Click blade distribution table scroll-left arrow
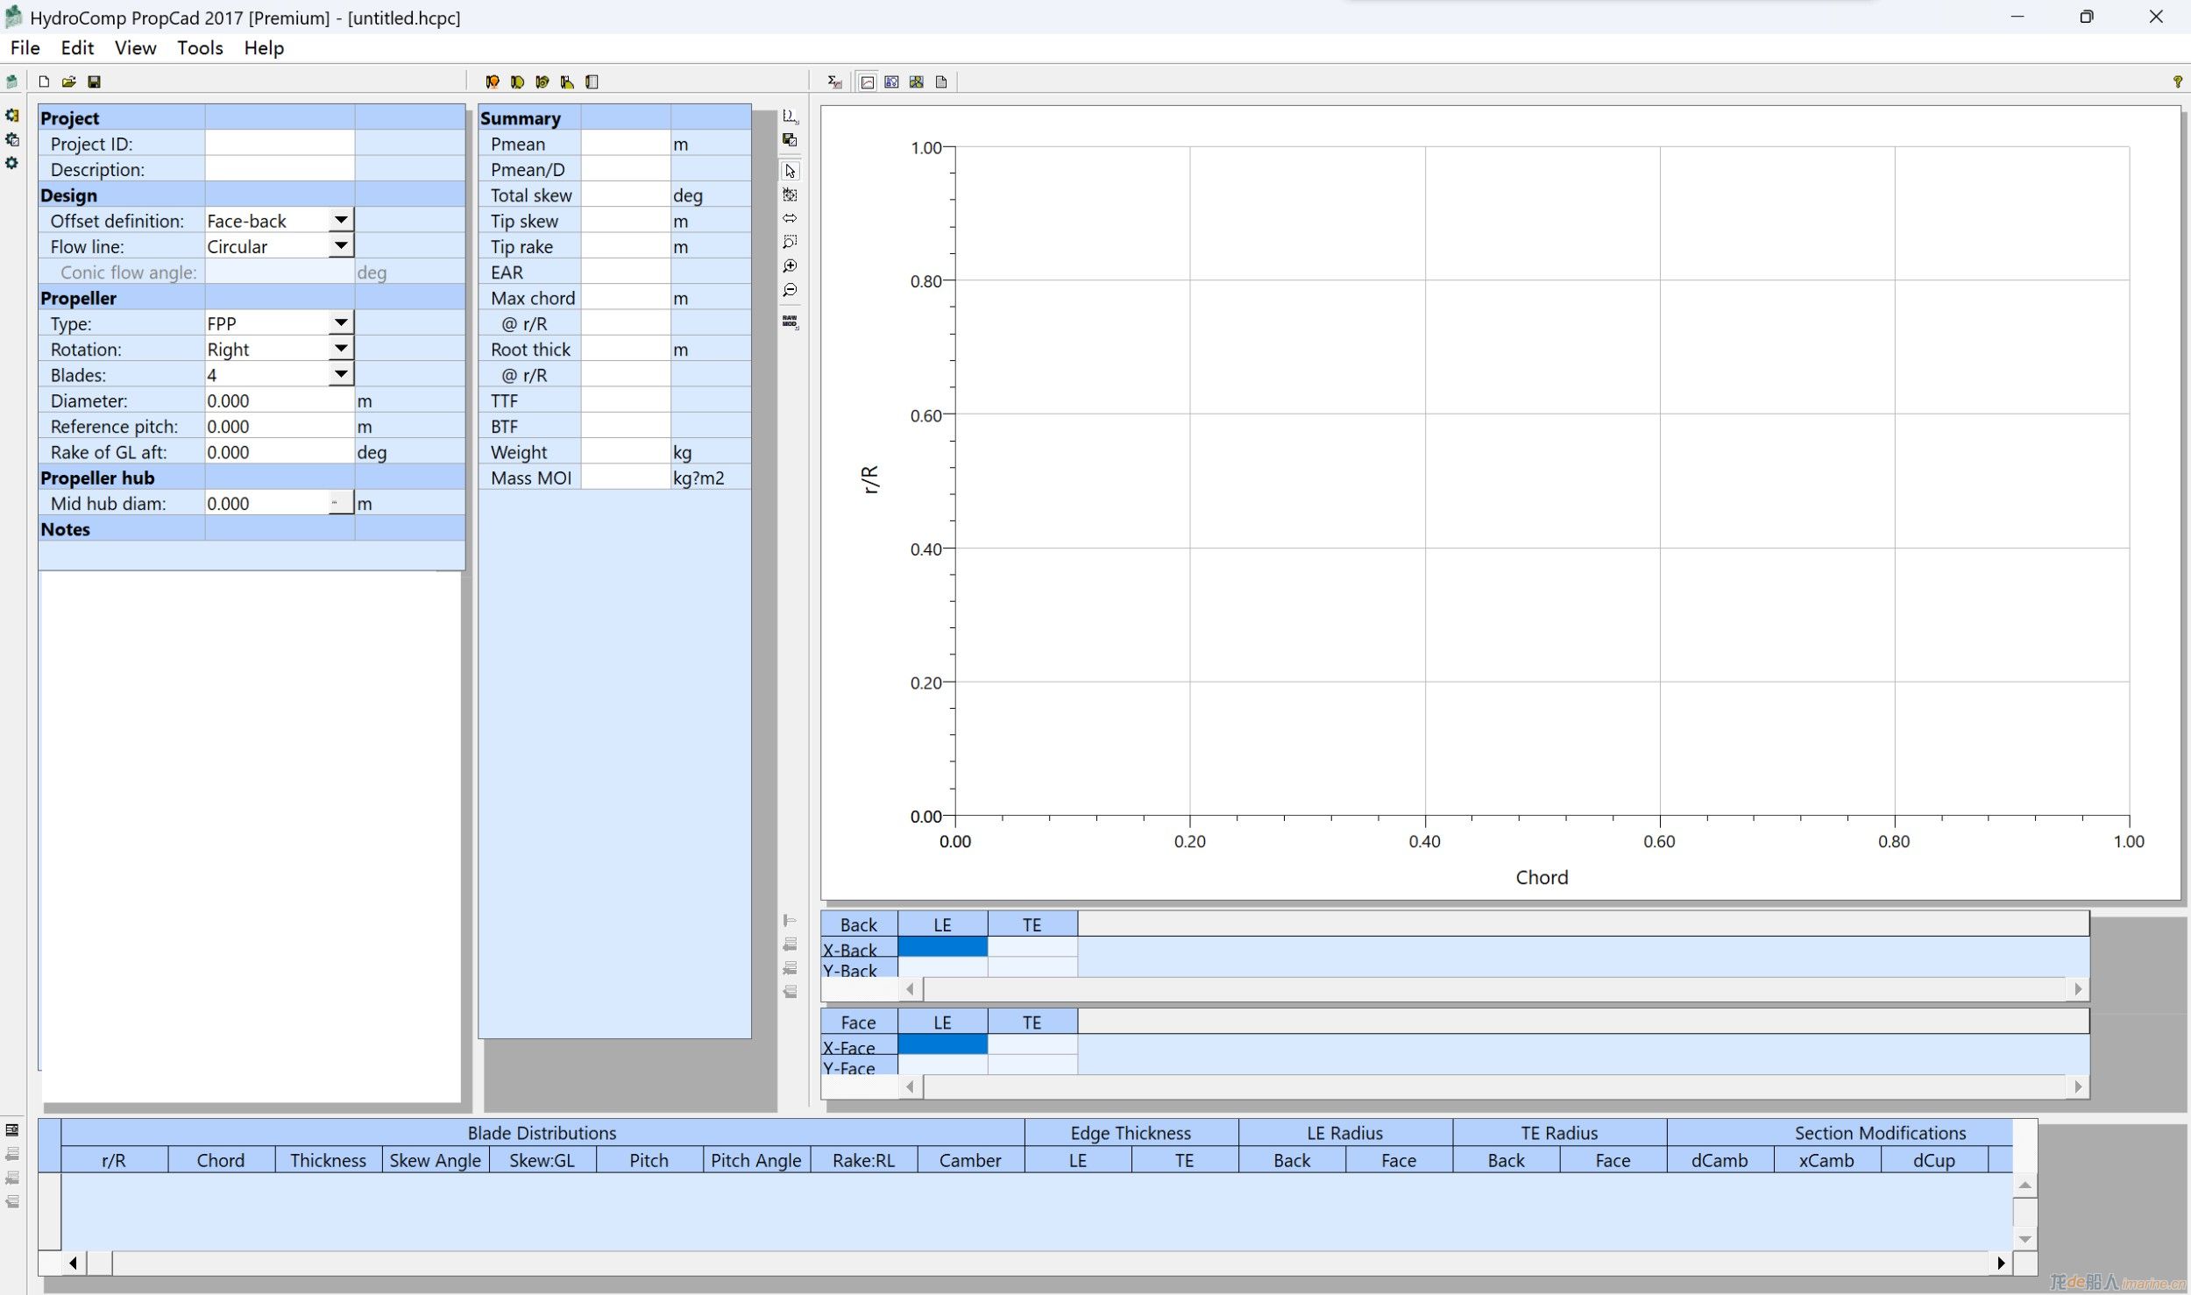 (x=73, y=1263)
